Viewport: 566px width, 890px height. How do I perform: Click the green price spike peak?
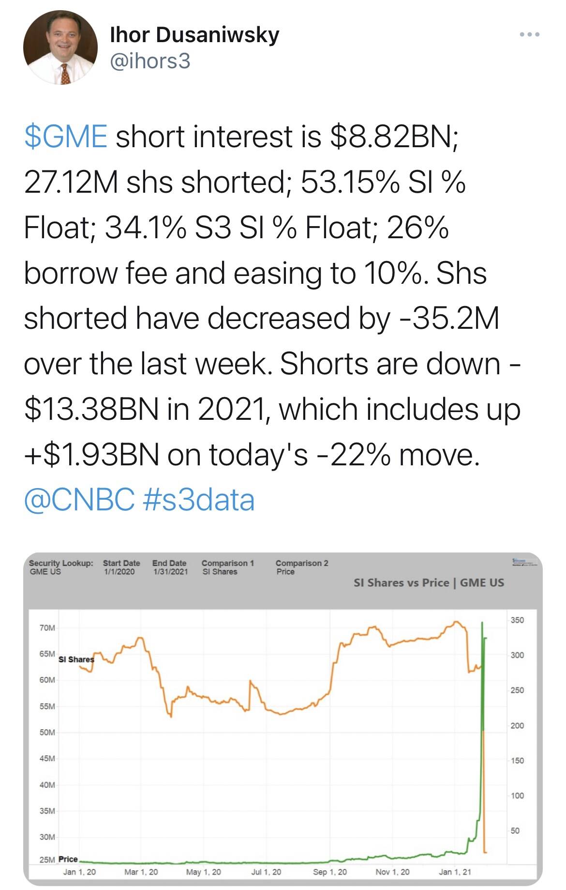pos(482,623)
